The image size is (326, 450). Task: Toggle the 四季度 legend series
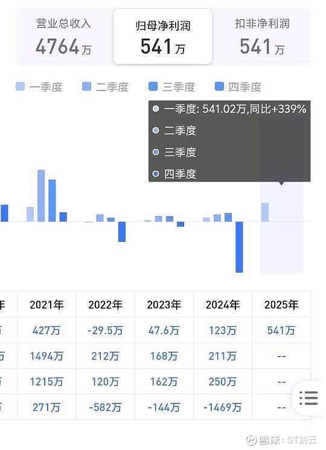238,87
